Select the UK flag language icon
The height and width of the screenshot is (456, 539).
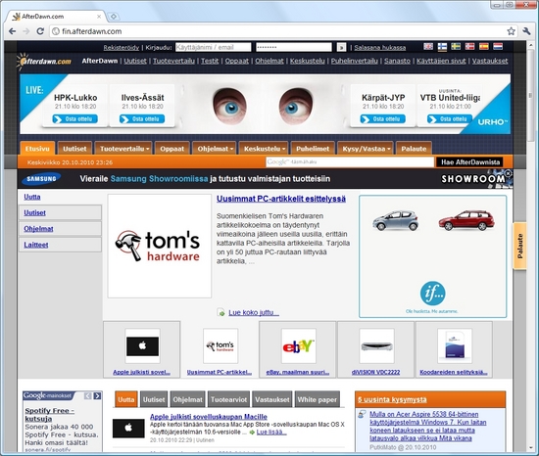pos(428,46)
